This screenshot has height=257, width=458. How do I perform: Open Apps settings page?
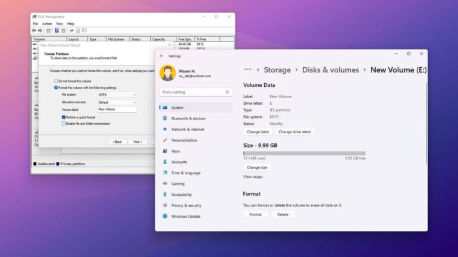point(196,151)
